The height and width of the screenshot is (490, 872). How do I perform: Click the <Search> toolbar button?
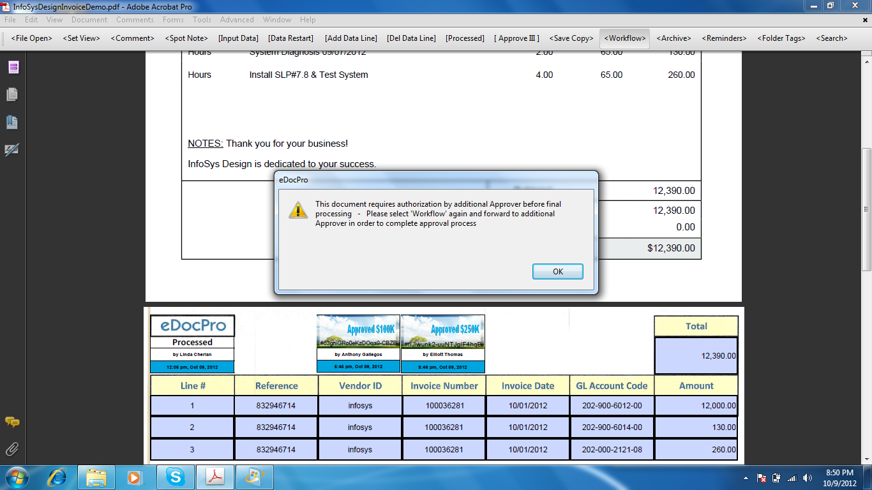832,38
